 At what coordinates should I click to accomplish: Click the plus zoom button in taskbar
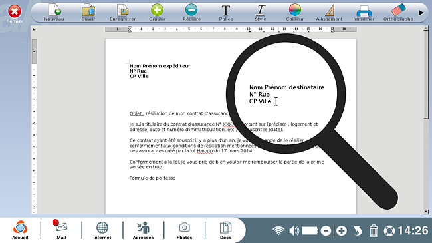(x=342, y=230)
